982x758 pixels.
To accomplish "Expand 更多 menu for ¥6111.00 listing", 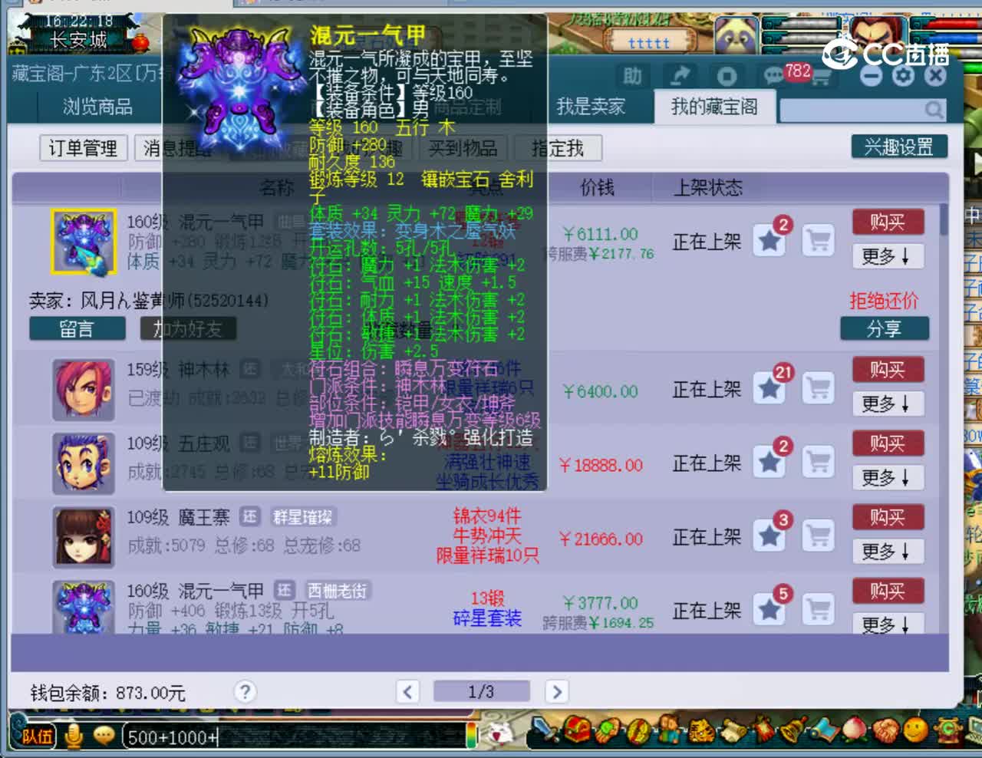I will pyautogui.click(x=886, y=256).
